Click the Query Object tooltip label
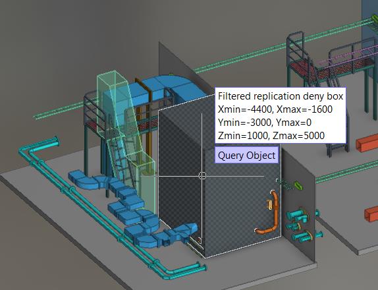This screenshot has height=290, width=378. point(246,155)
